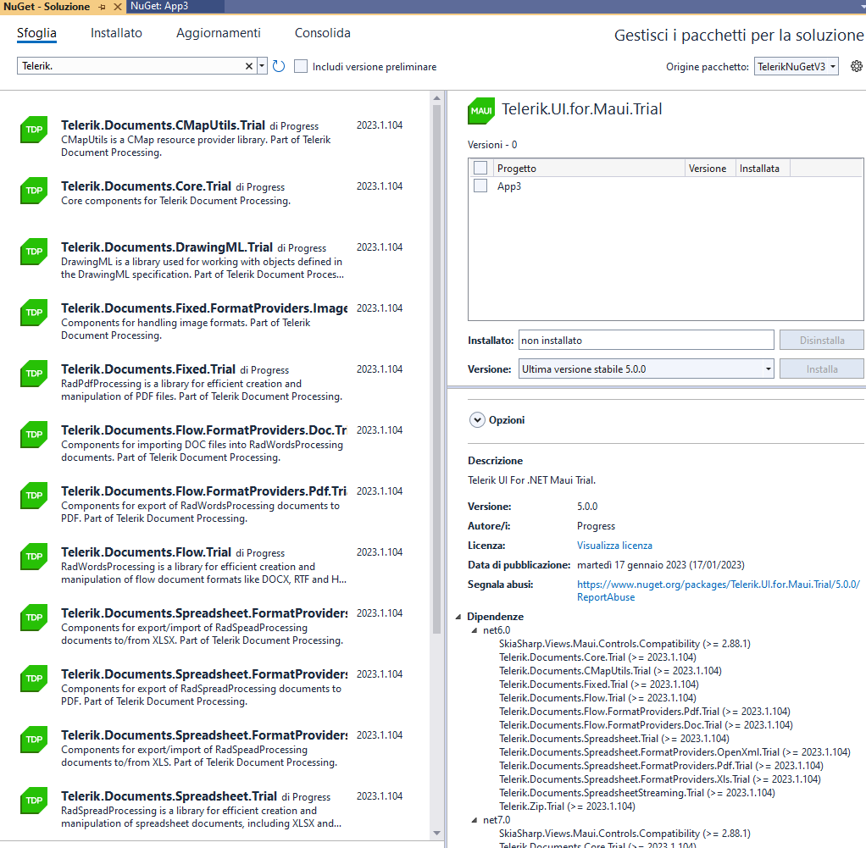Open package source settings gear icon
The height and width of the screenshot is (848, 866).
856,66
